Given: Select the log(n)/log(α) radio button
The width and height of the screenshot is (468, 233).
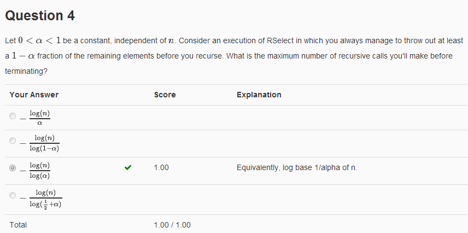Looking at the screenshot, I should coord(12,168).
